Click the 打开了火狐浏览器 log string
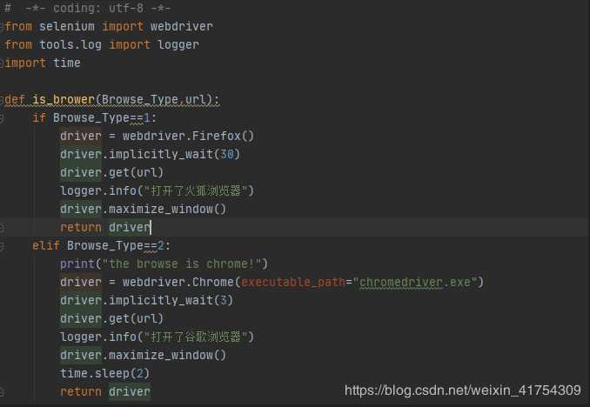 pyautogui.click(x=195, y=190)
